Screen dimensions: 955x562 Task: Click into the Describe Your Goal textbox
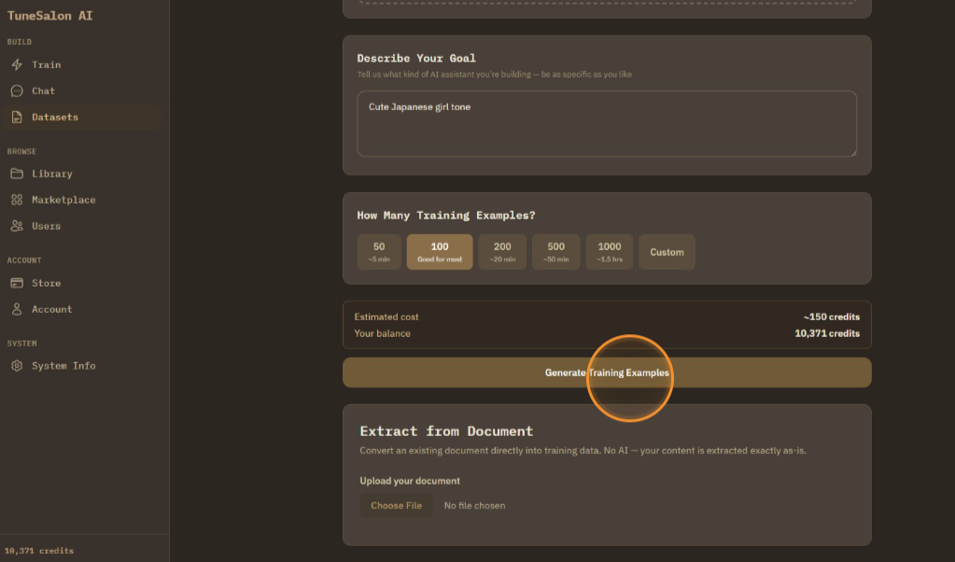coord(607,124)
